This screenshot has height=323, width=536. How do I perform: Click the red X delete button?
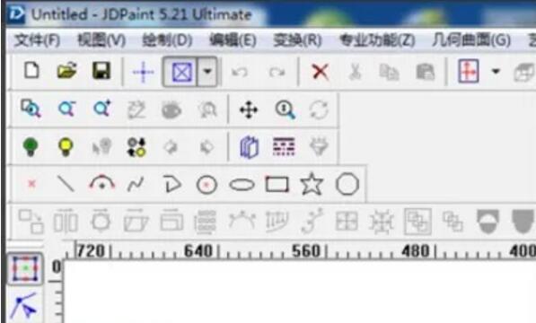[321, 72]
